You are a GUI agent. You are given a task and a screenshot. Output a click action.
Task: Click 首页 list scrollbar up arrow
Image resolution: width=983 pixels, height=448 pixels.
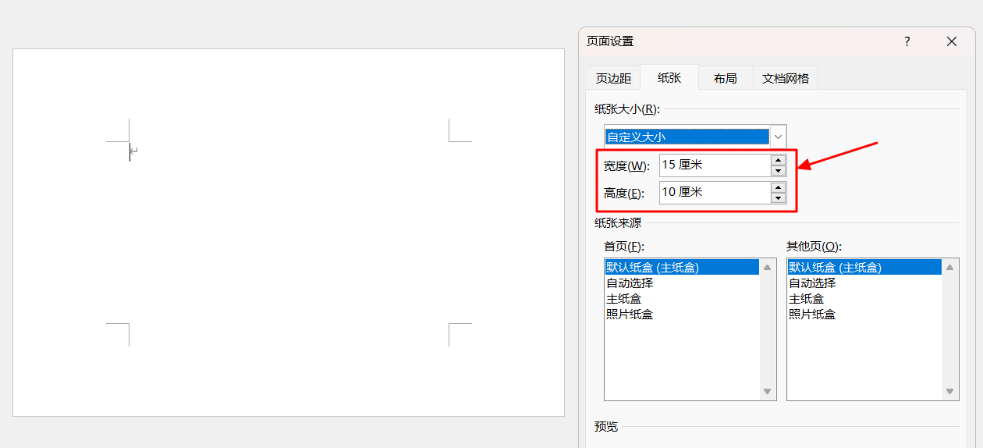tap(768, 267)
